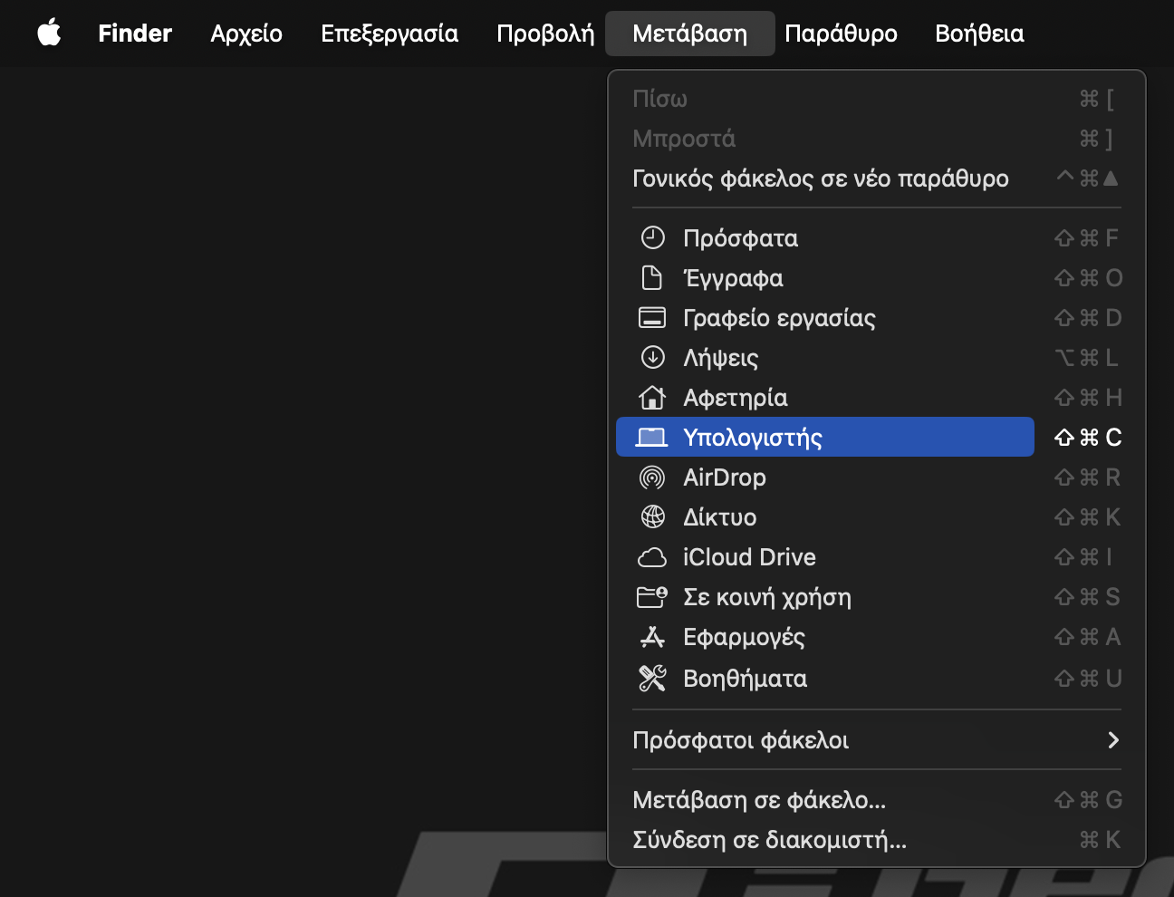Viewport: 1174px width, 897px height.
Task: Click the ⇧⌘G shortcut for Μετάβαση σε φάκελο
Action: tap(1088, 800)
